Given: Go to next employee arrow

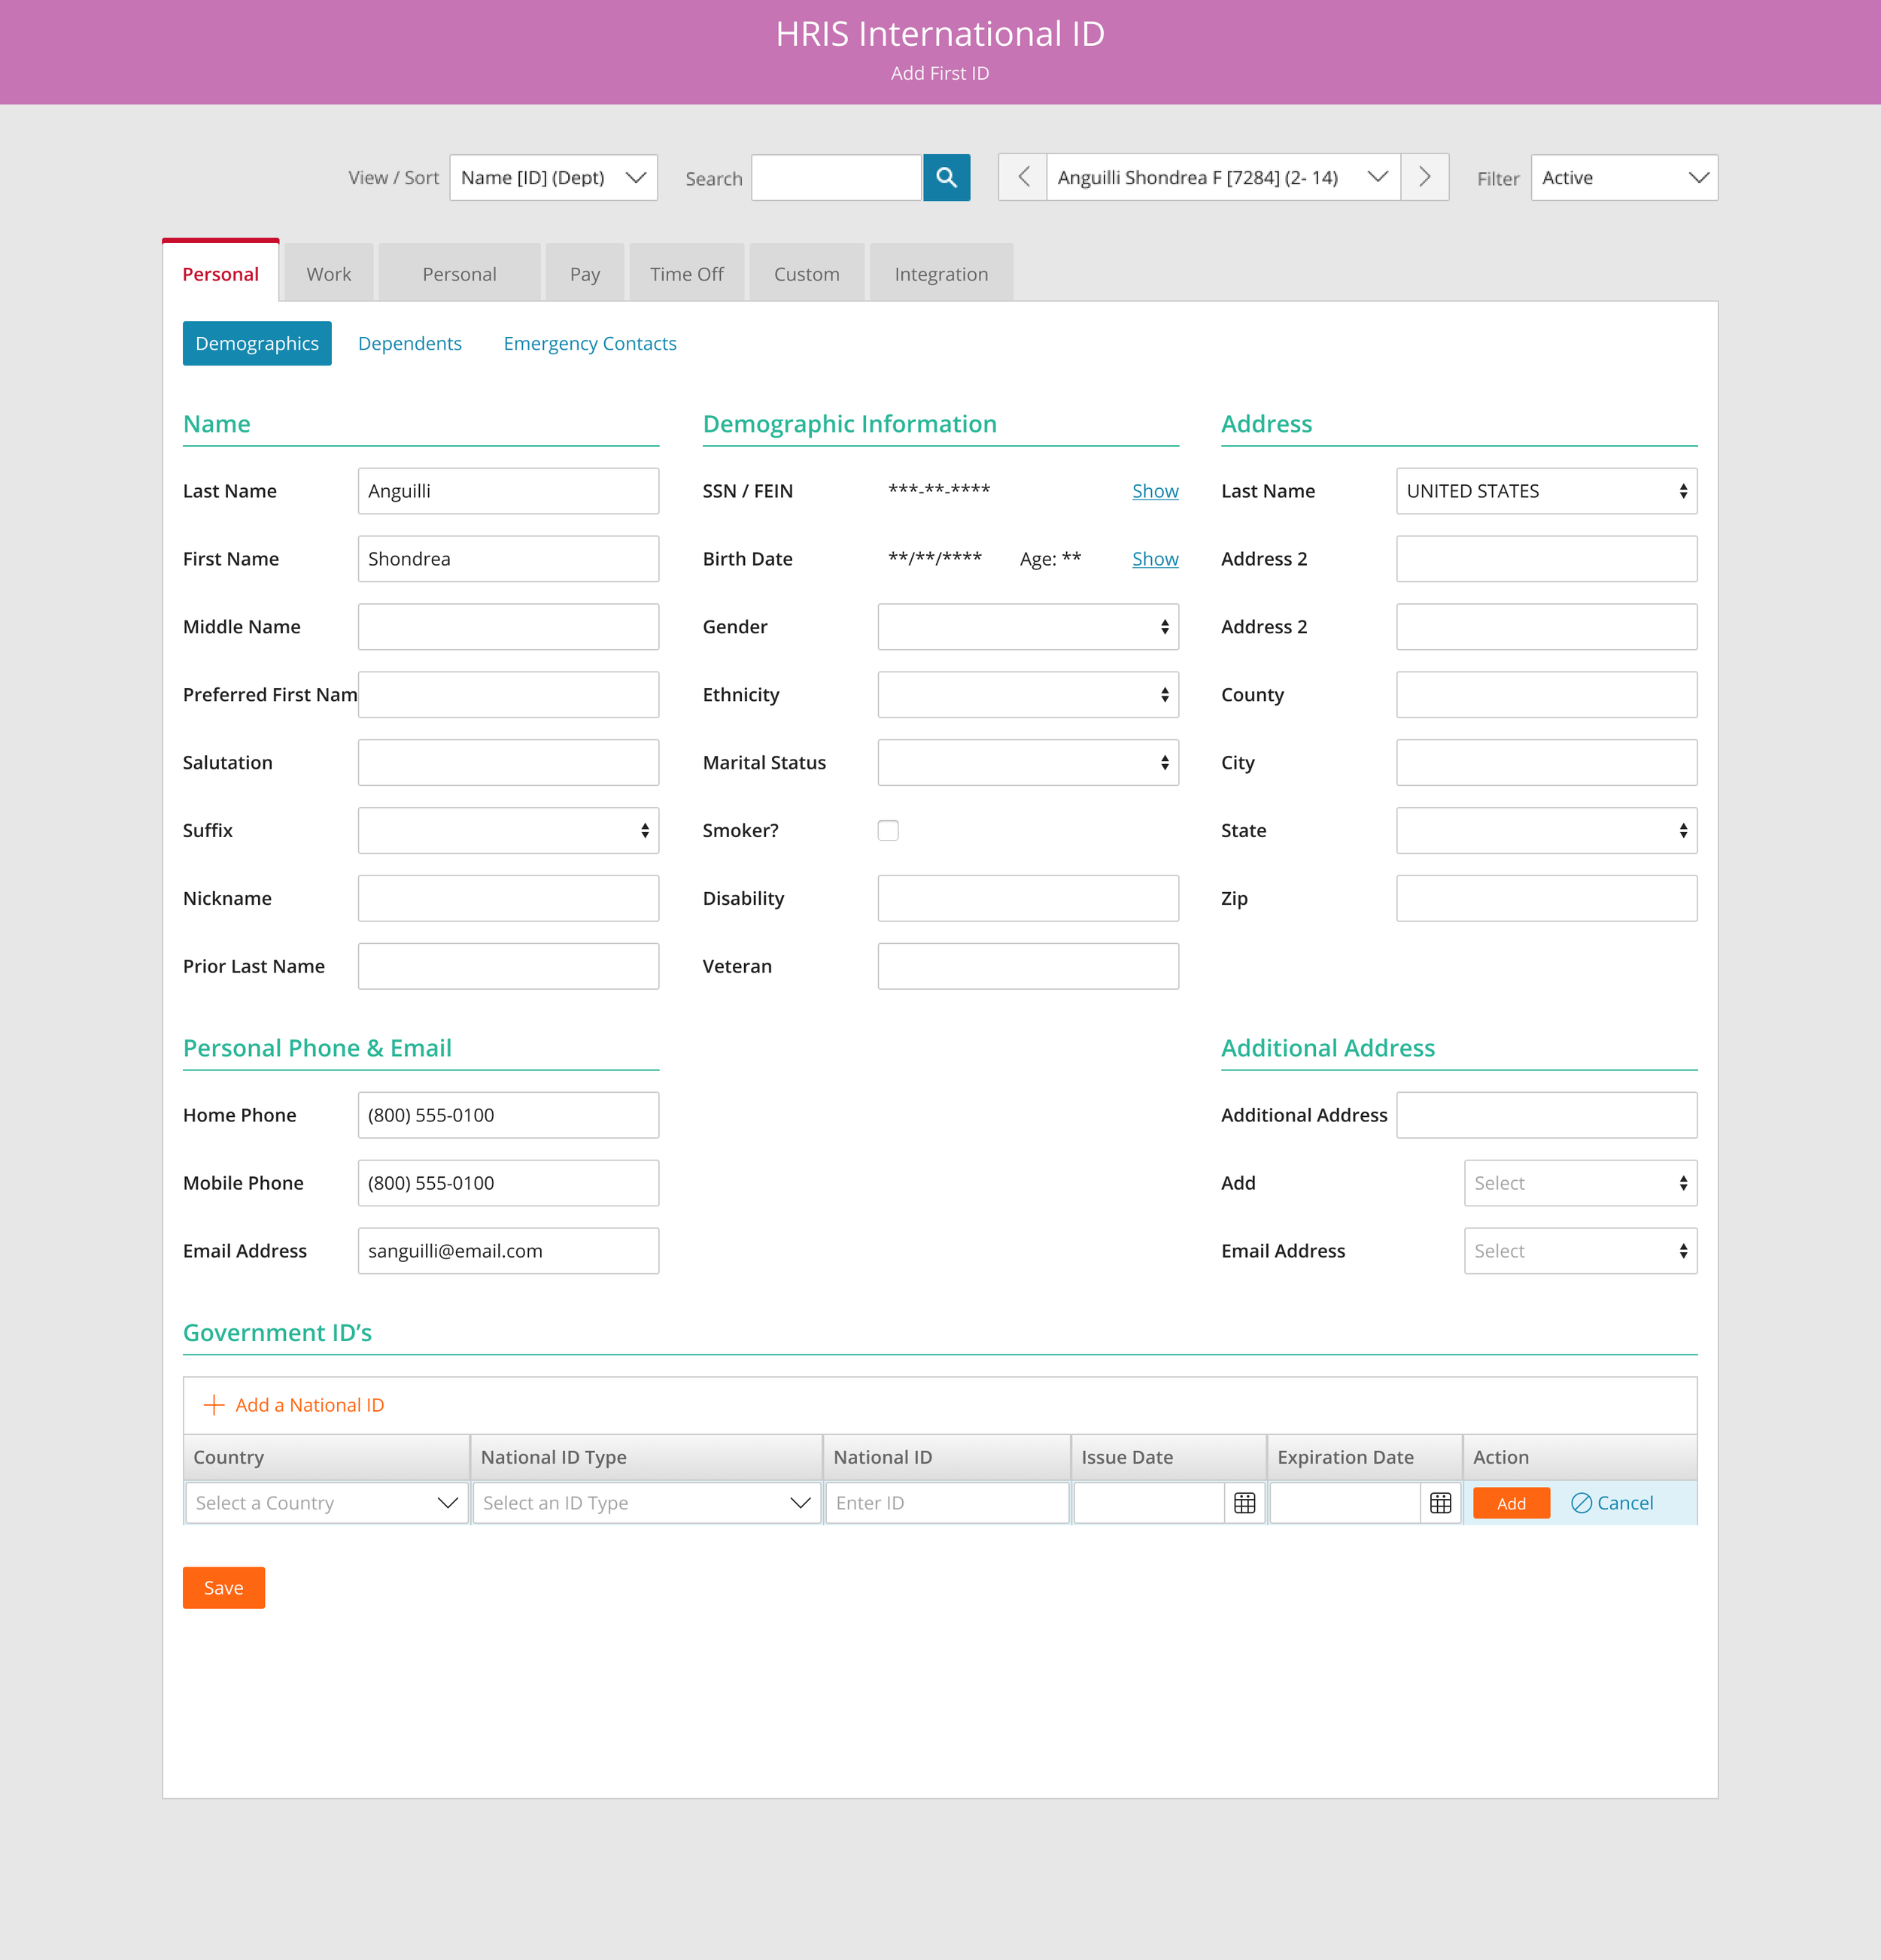Looking at the screenshot, I should (x=1425, y=178).
